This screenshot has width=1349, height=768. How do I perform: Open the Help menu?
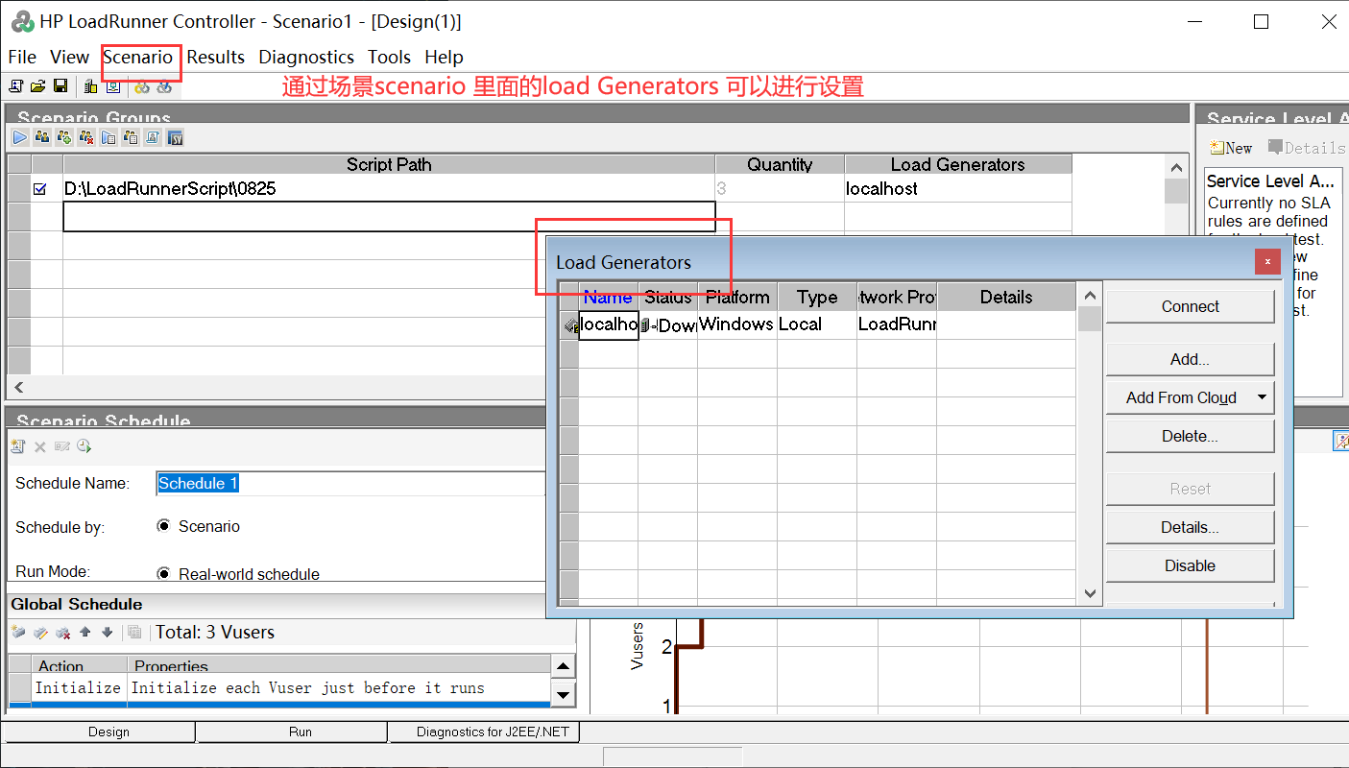pyautogui.click(x=444, y=58)
